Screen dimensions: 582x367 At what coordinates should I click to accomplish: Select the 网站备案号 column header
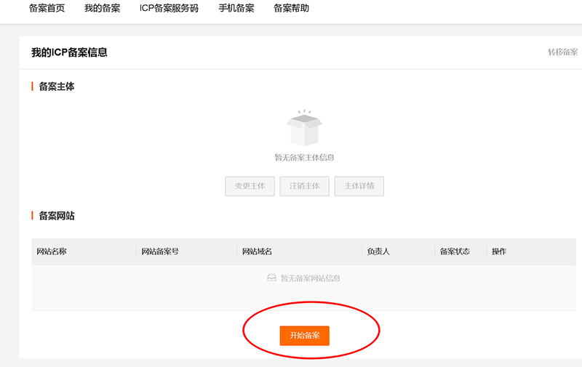click(160, 251)
